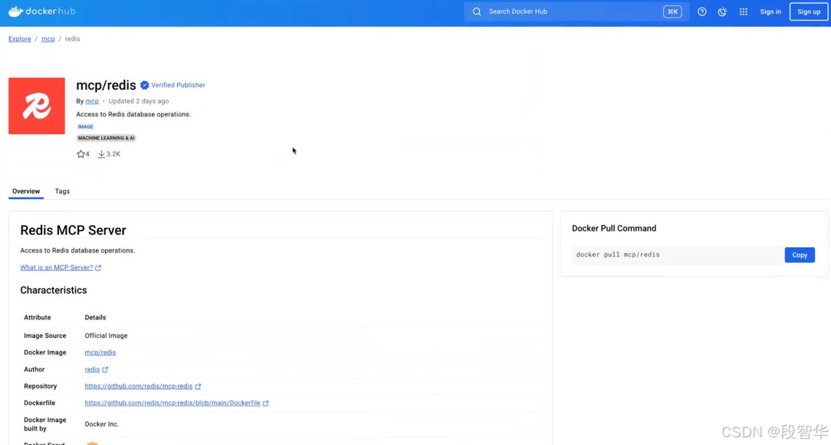Click the Repository attribute label

41,386
